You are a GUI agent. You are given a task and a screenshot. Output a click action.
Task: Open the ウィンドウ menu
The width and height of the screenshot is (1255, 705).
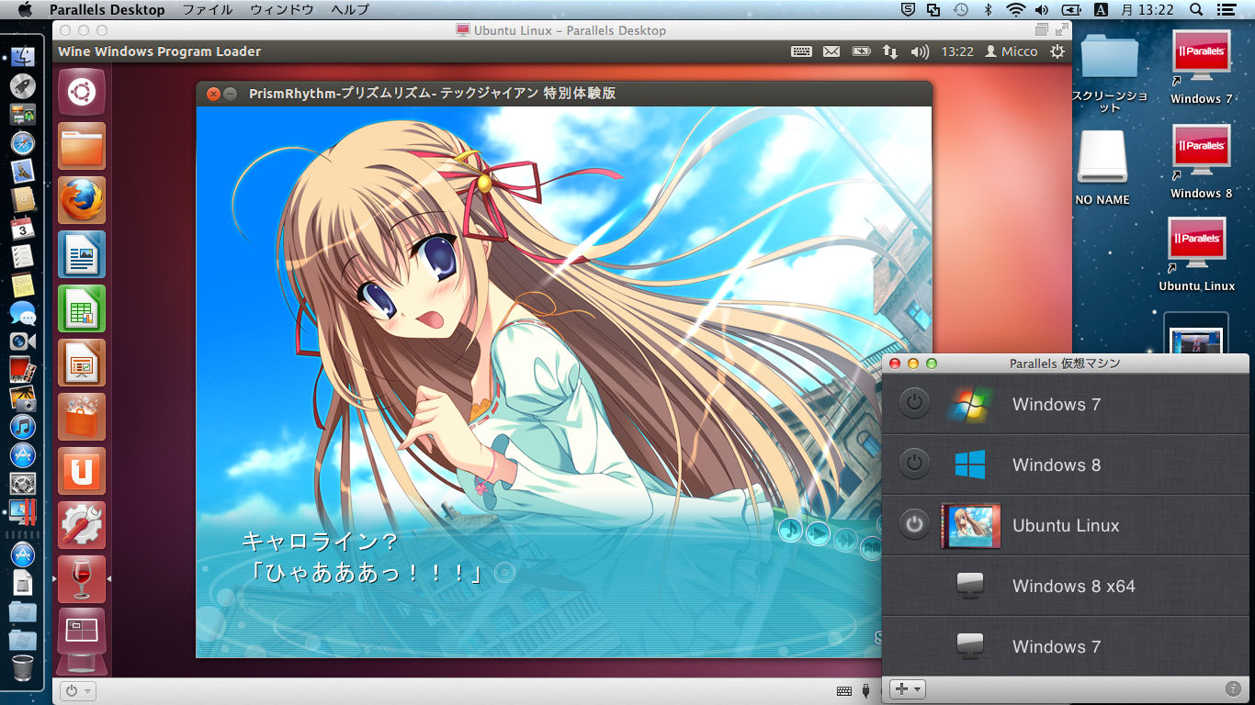pyautogui.click(x=282, y=10)
